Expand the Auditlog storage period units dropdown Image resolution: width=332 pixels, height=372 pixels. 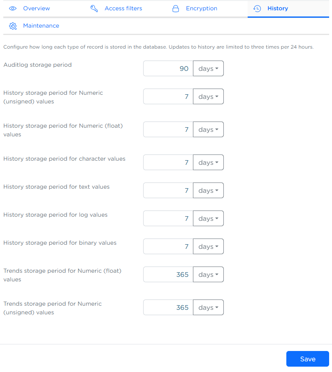(208, 69)
